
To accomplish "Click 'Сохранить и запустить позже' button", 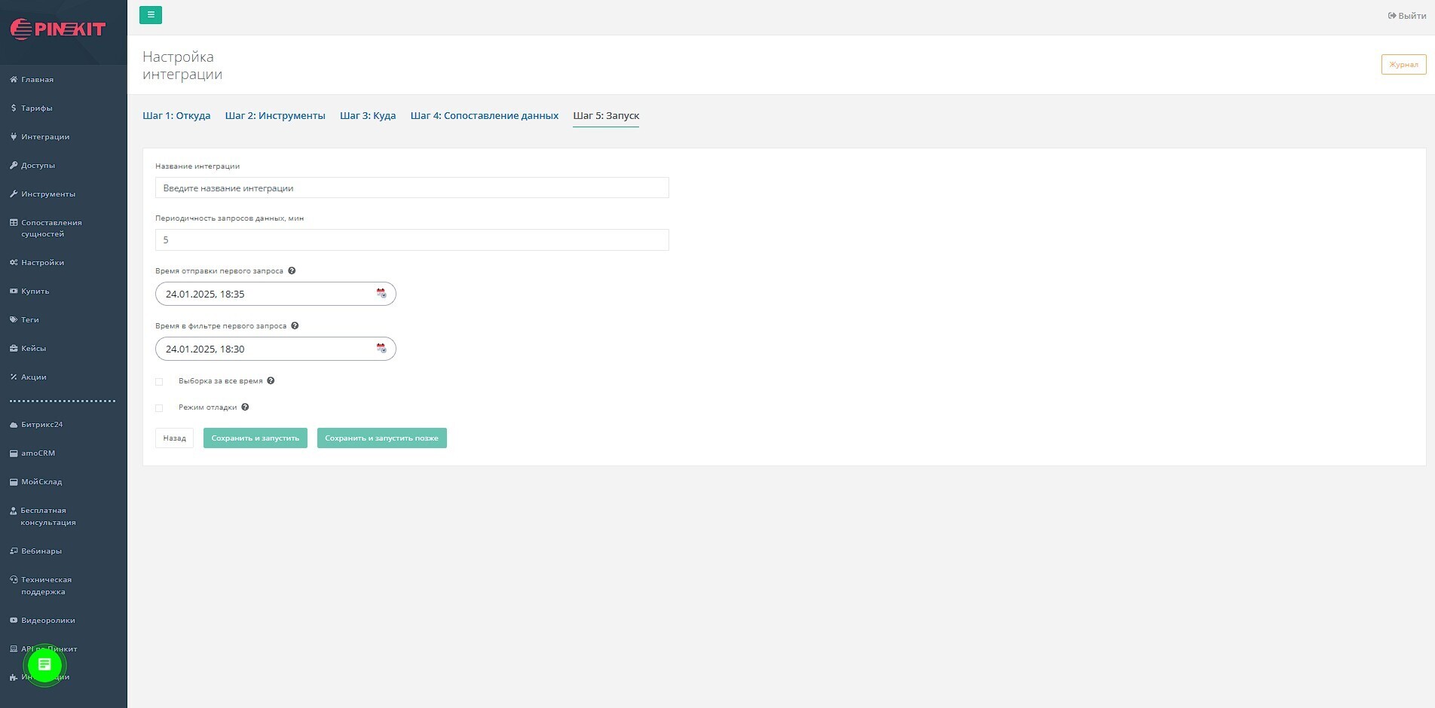I will click(381, 438).
